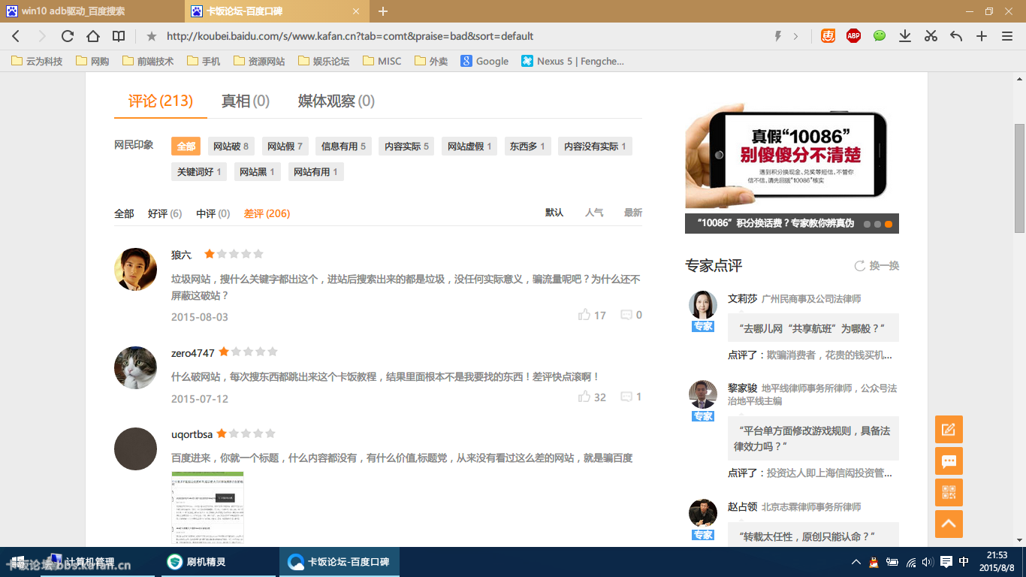Viewport: 1026px width, 577px height.
Task: Open the 资源网站 bookmark folder
Action: pyautogui.click(x=259, y=61)
